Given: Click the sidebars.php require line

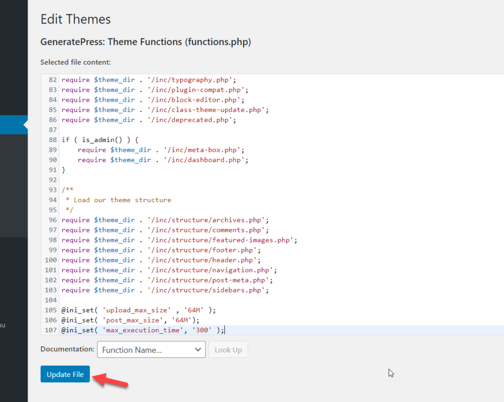Looking at the screenshot, I should coord(165,290).
